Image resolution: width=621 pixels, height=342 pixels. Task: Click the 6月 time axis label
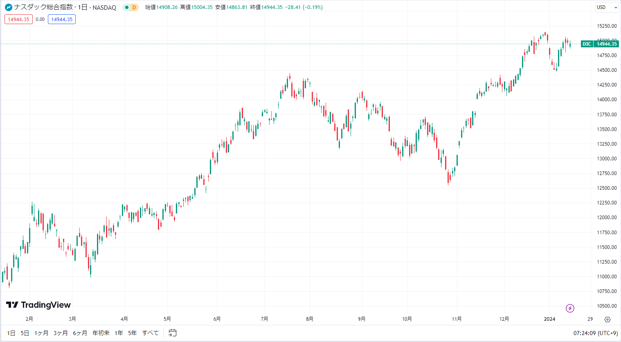[217, 319]
